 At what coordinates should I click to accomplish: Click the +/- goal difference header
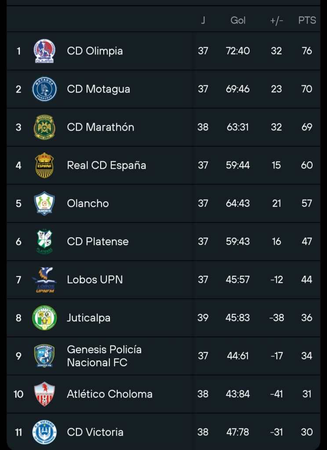(276, 21)
